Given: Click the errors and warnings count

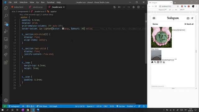Looking at the screenshot, I should 30,106.
